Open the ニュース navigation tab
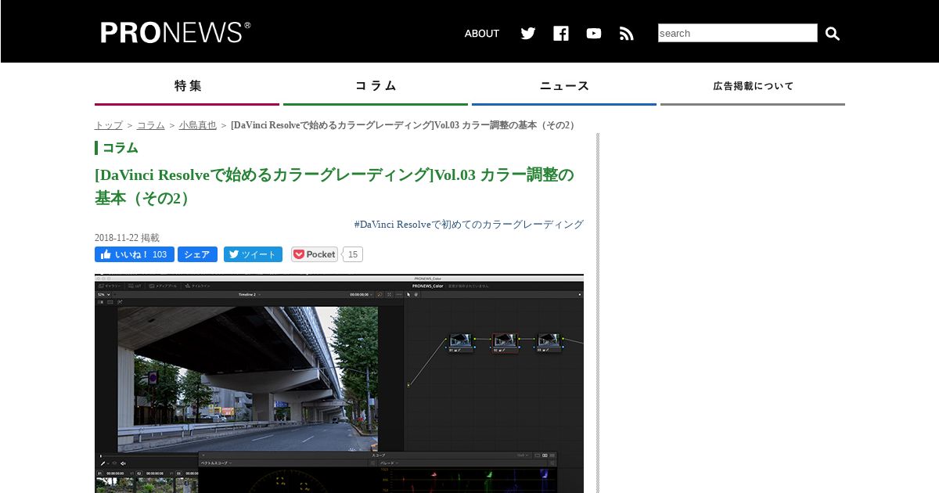 pos(564,88)
